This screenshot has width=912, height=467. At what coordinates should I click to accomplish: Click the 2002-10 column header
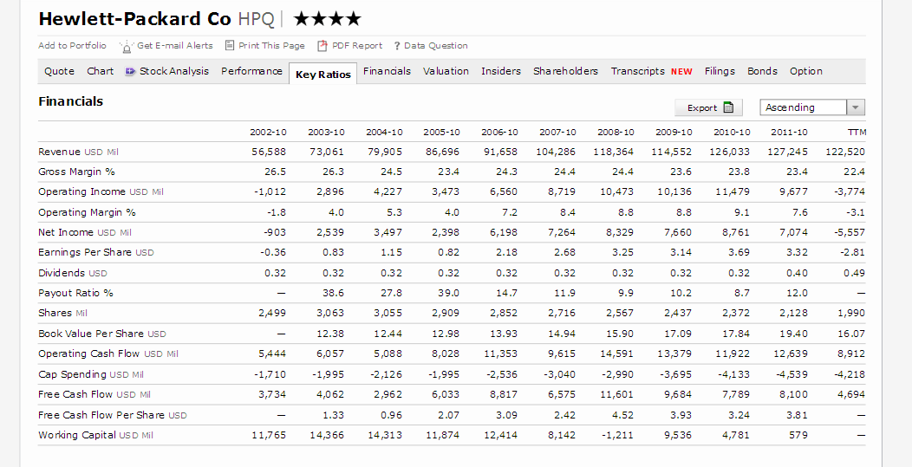pos(268,132)
